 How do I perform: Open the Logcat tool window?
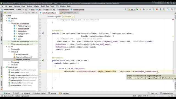point(26,93)
